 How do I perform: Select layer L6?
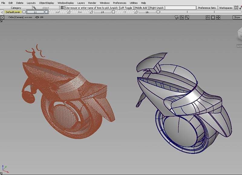(x=147, y=12)
